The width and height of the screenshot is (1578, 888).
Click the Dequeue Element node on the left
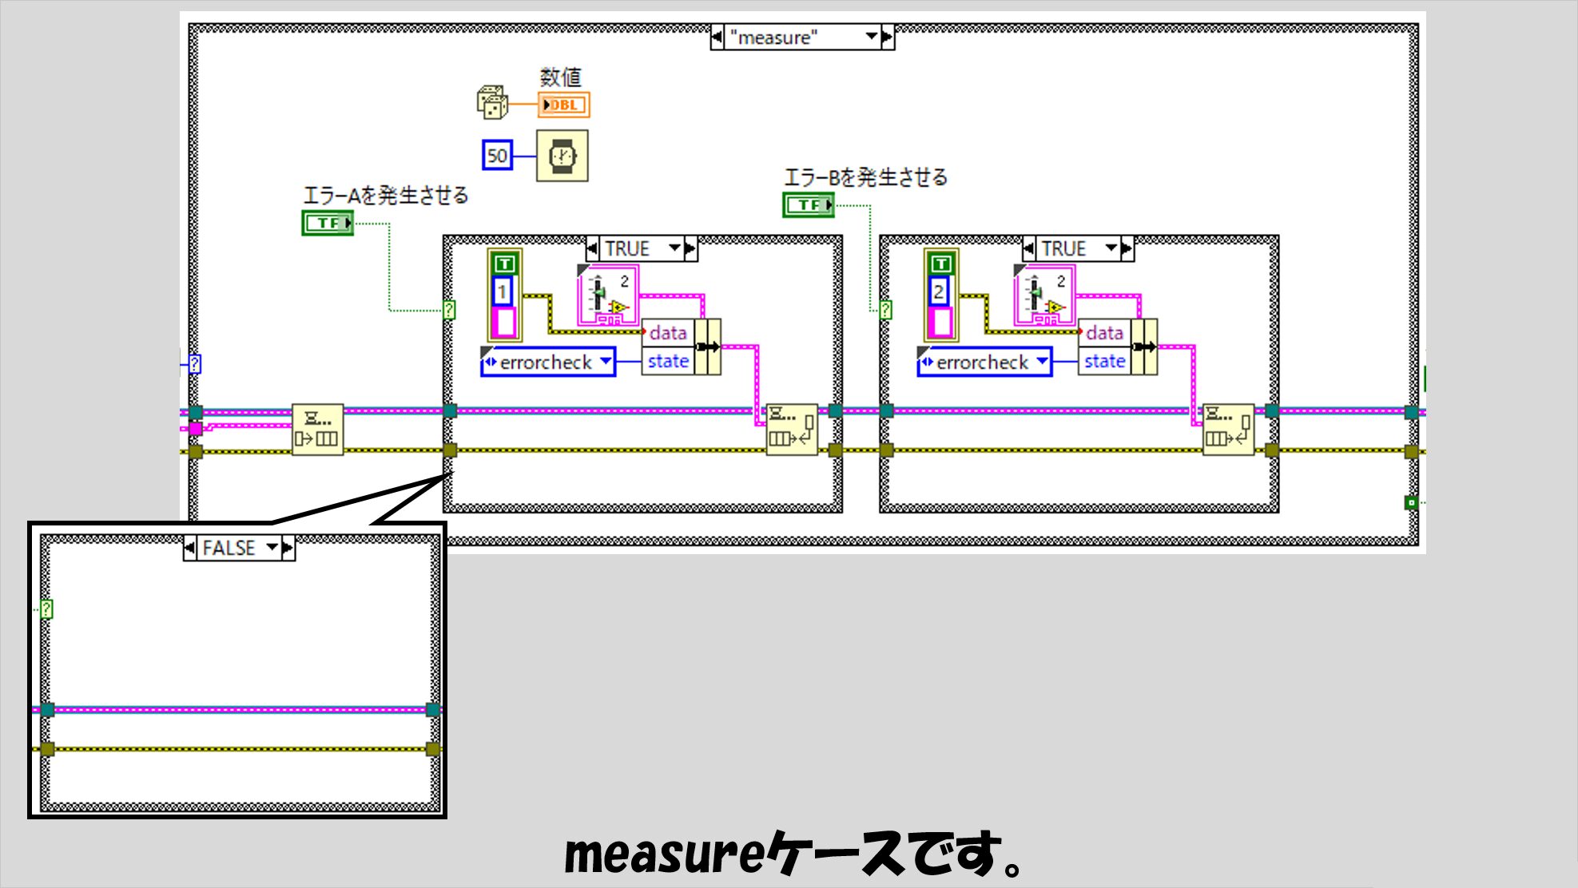tap(318, 430)
